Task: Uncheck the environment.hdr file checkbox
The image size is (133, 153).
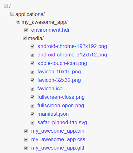Action: point(26,30)
